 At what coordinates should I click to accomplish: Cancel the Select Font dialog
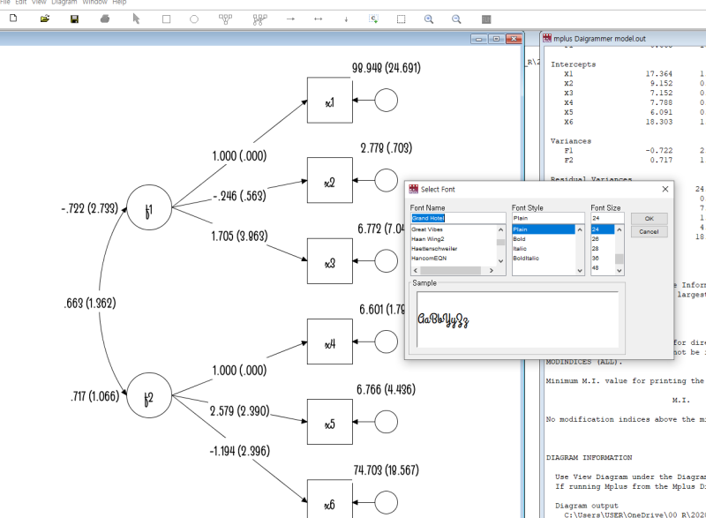649,231
